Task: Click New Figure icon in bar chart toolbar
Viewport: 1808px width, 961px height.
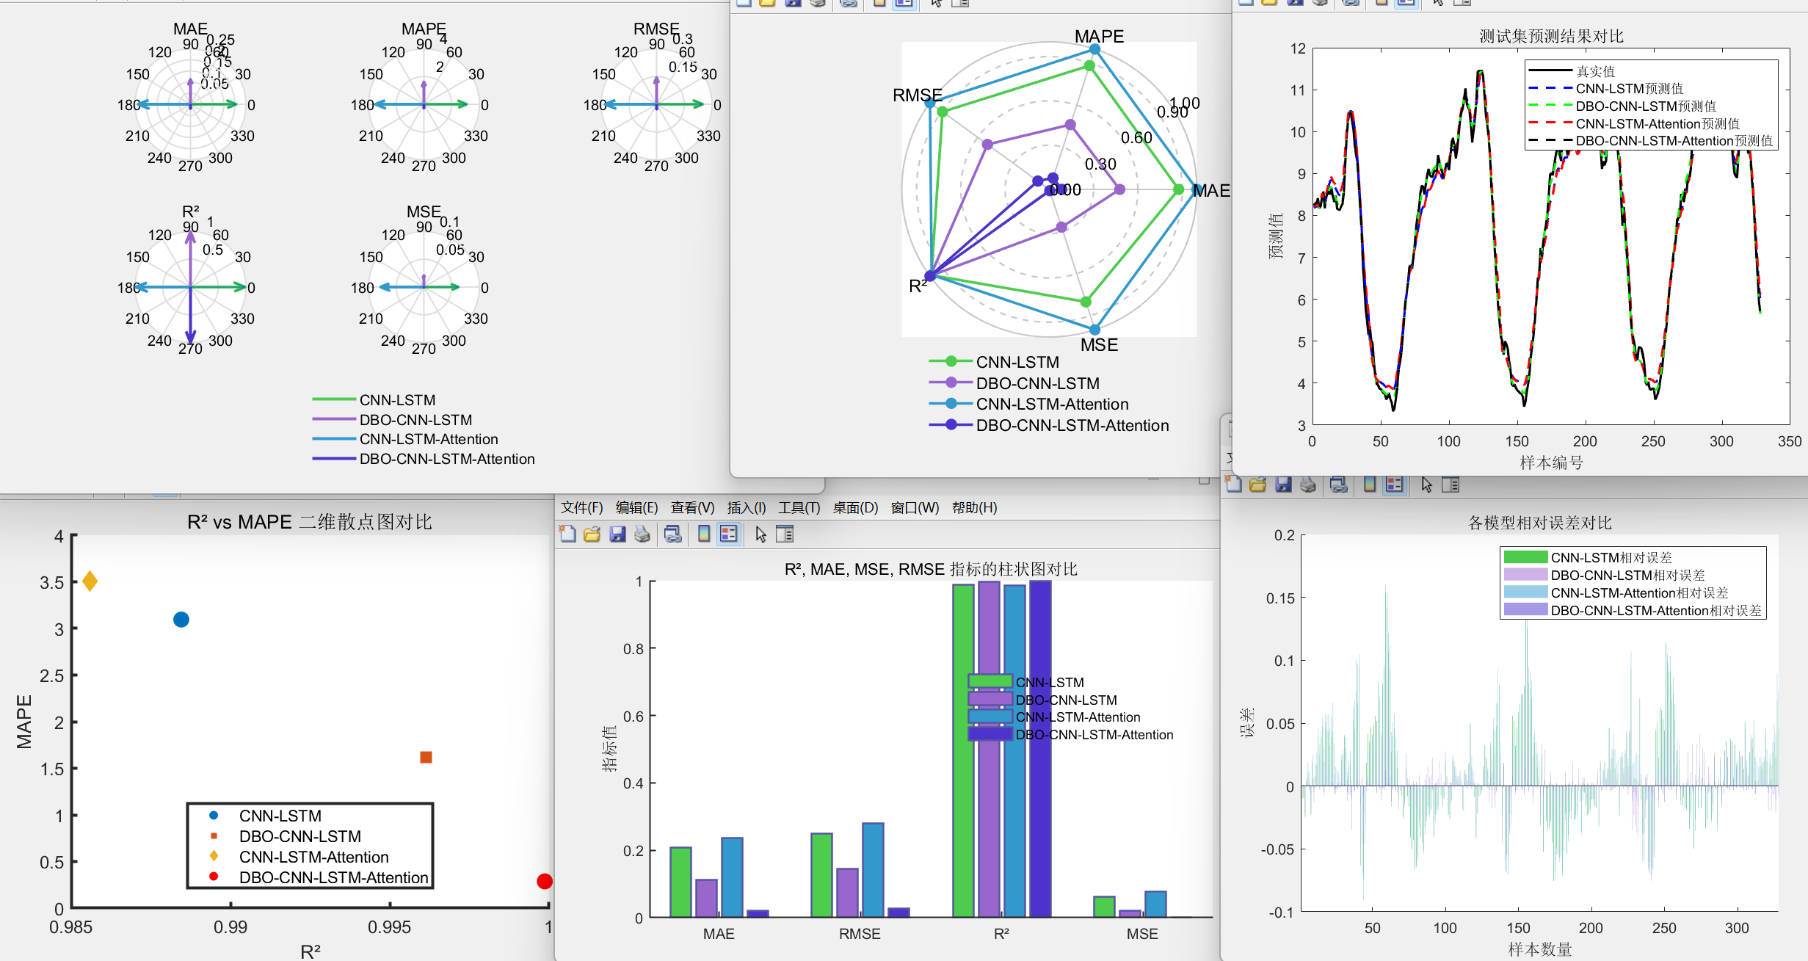Action: (x=567, y=534)
